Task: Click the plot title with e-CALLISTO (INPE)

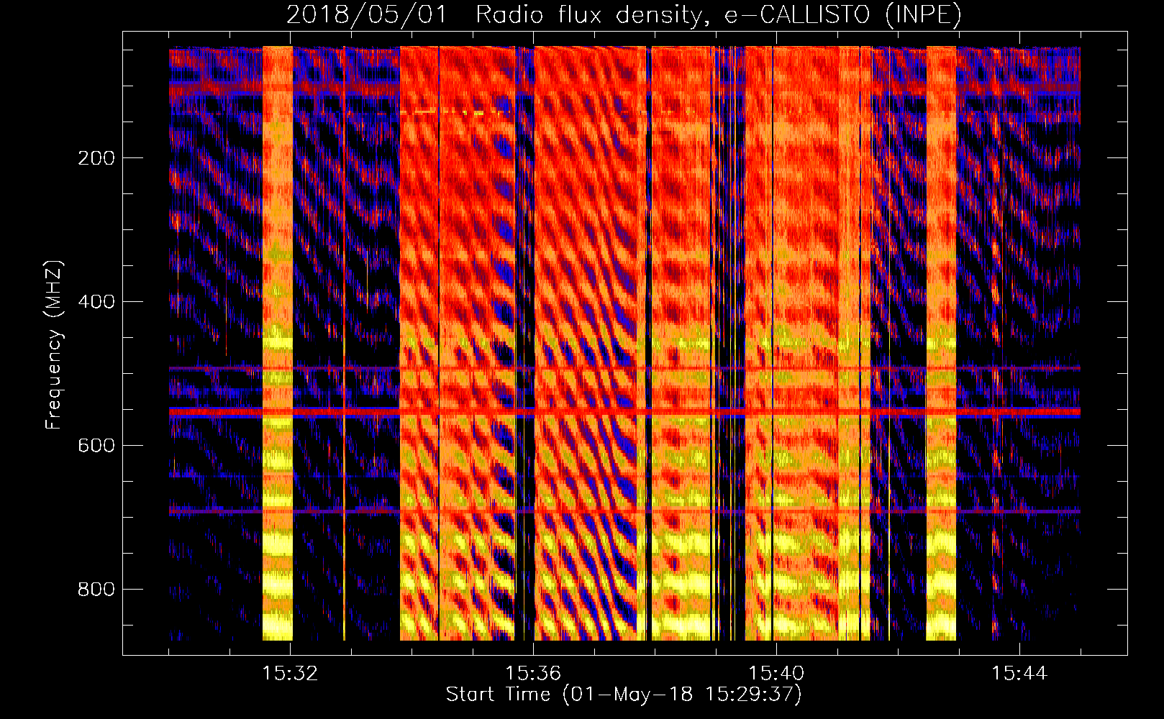Action: pyautogui.click(x=624, y=14)
